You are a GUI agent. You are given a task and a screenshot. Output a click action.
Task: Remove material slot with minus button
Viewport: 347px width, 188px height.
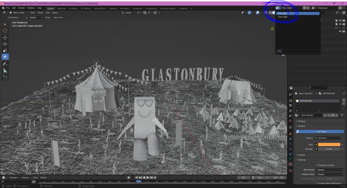point(344,103)
